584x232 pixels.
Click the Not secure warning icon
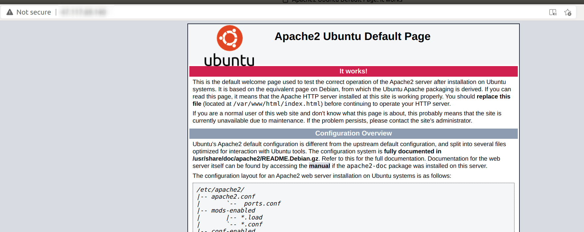coord(10,12)
